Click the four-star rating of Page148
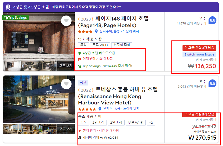Viewport: 223px width, 146px height. pyautogui.click(x=85, y=32)
